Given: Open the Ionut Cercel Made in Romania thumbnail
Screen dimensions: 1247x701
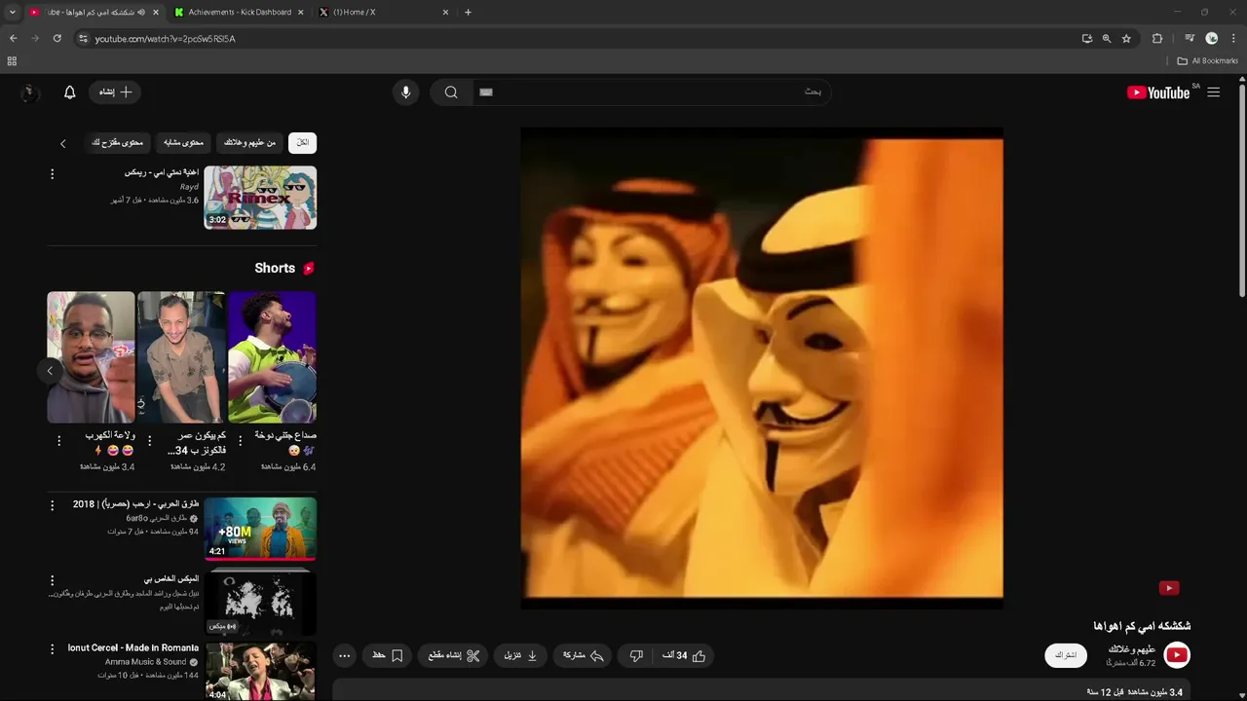Looking at the screenshot, I should pyautogui.click(x=260, y=672).
